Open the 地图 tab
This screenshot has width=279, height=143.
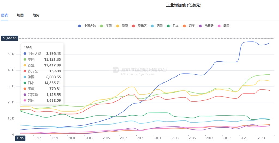pyautogui.click(x=20, y=15)
